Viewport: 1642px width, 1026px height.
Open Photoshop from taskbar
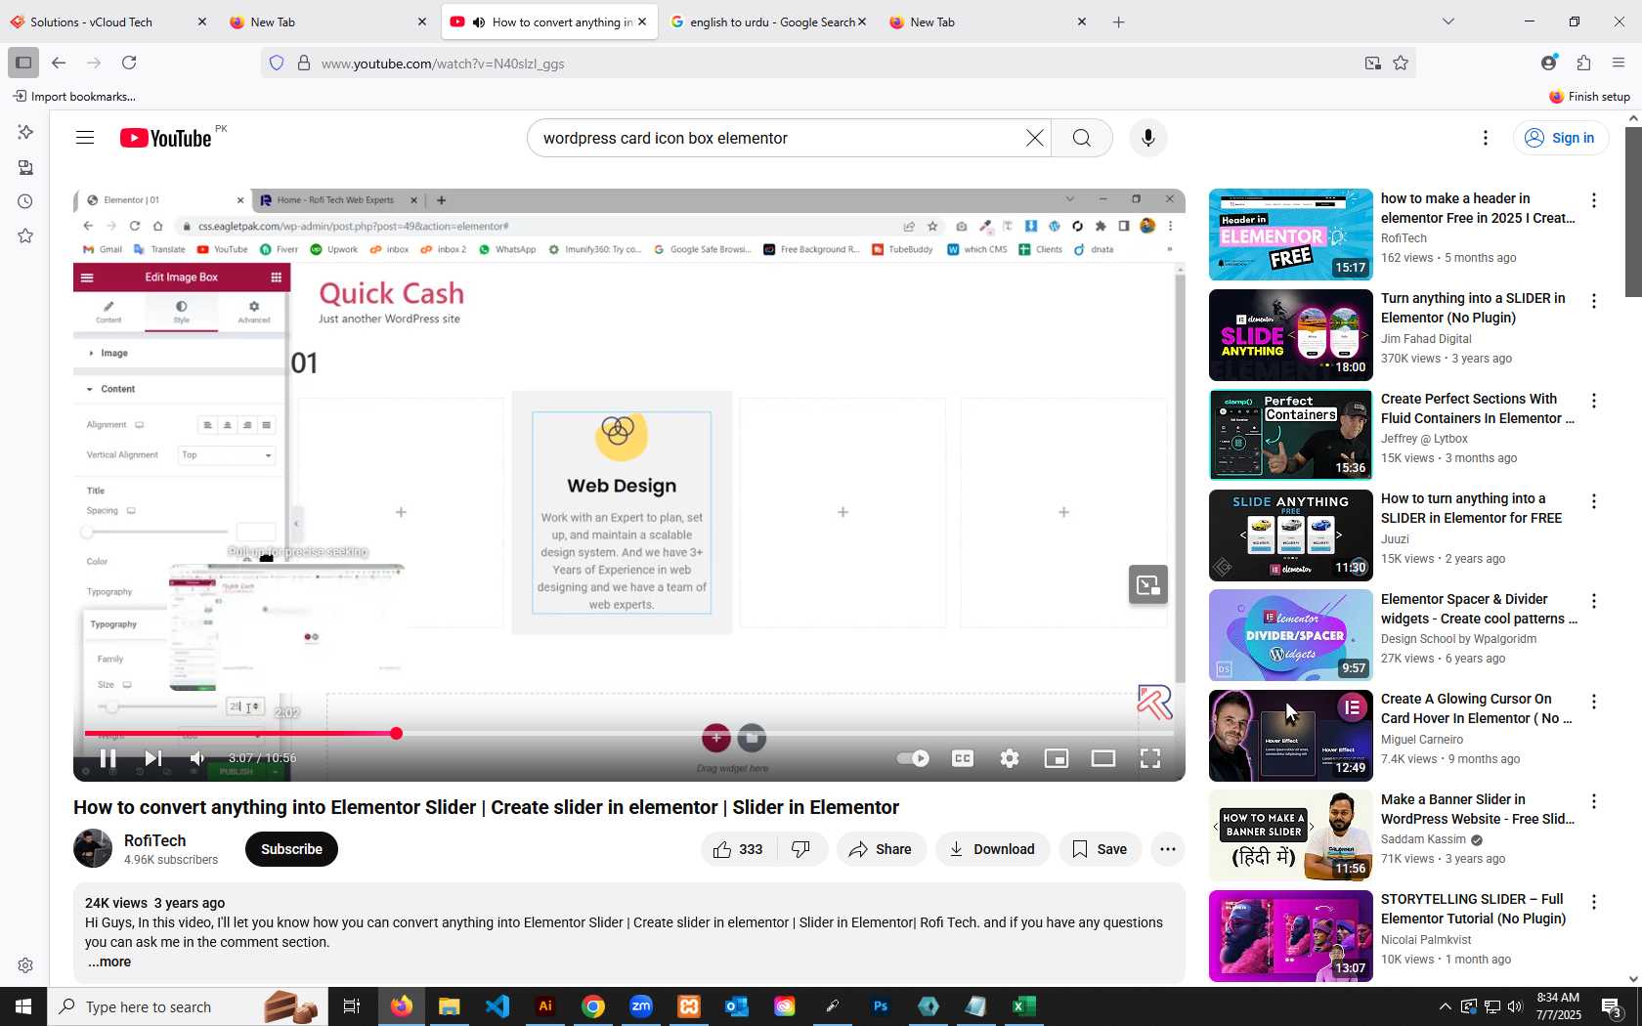(881, 1006)
